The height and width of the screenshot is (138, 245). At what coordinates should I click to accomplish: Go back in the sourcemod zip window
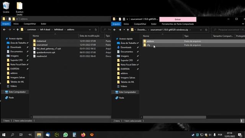point(114,30)
